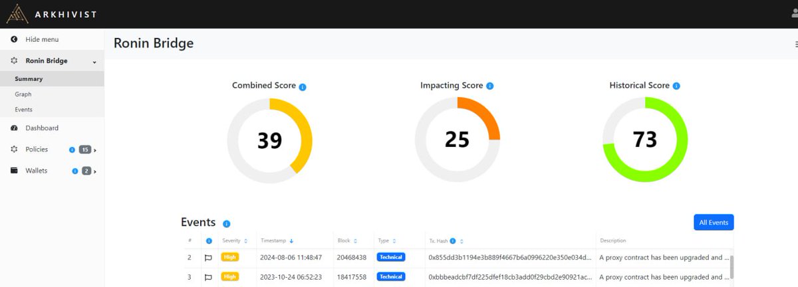Click the Impacting Score info icon

pos(490,86)
